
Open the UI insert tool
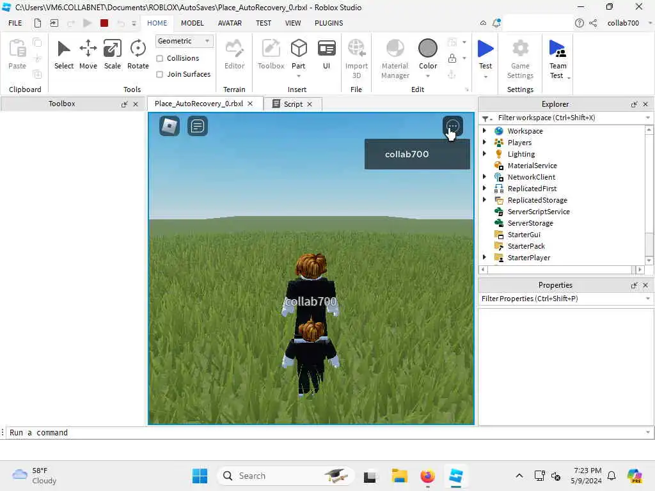click(x=327, y=54)
